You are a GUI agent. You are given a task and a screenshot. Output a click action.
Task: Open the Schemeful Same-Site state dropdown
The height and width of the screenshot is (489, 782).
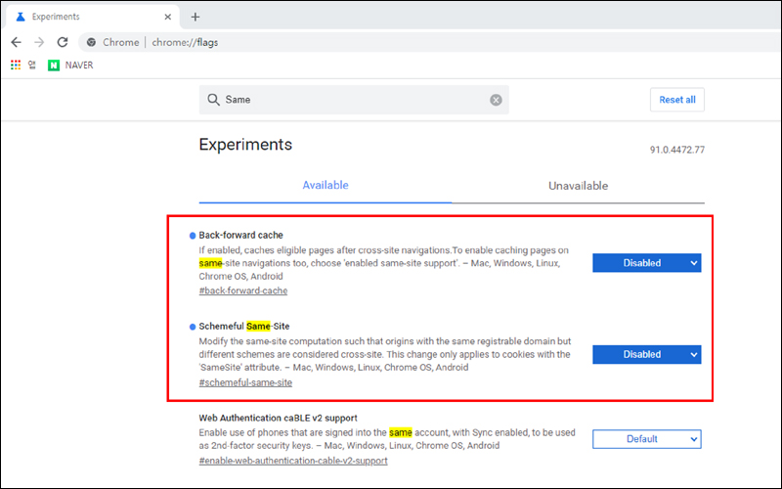click(646, 354)
